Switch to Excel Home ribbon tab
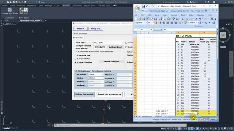The height and width of the screenshot is (131, 234). click(151, 11)
